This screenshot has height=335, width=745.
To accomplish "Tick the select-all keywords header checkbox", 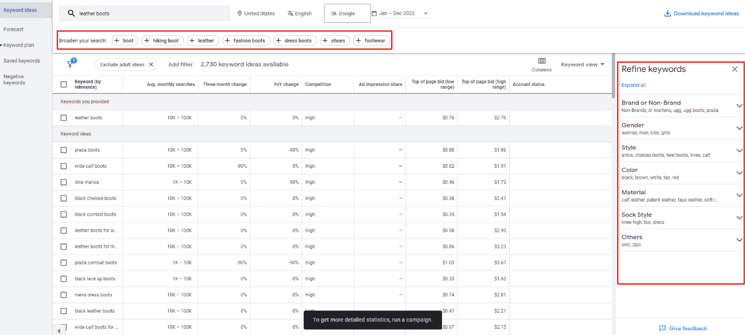I will click(x=64, y=84).
